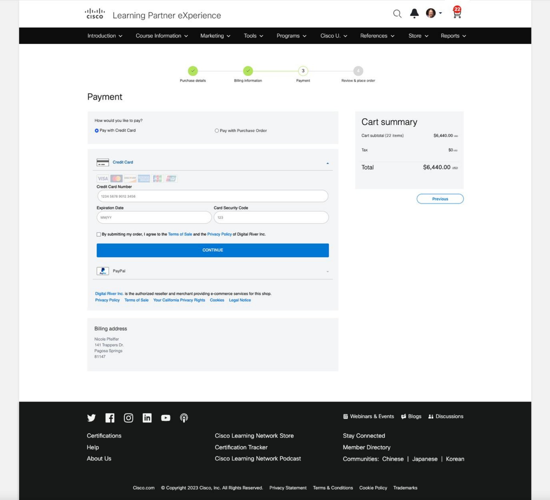
Task: Click the search magnifier icon
Action: [397, 13]
